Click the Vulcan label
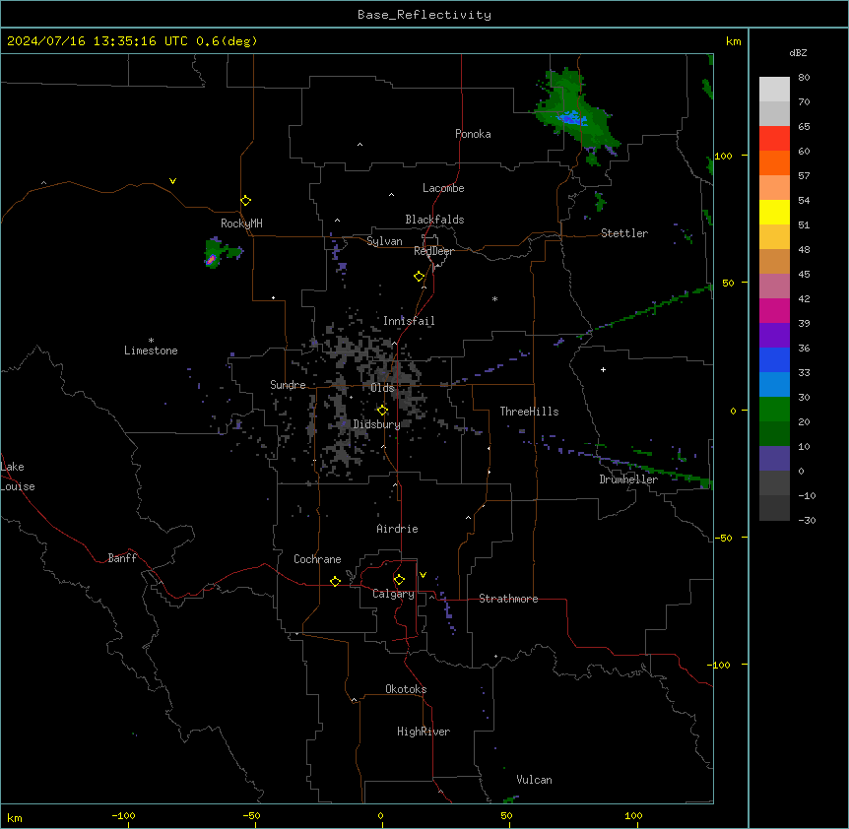This screenshot has height=829, width=849. pos(535,780)
